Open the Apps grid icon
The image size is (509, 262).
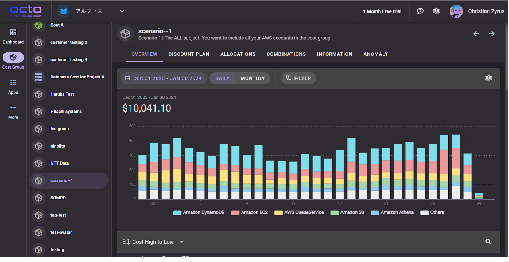(13, 83)
